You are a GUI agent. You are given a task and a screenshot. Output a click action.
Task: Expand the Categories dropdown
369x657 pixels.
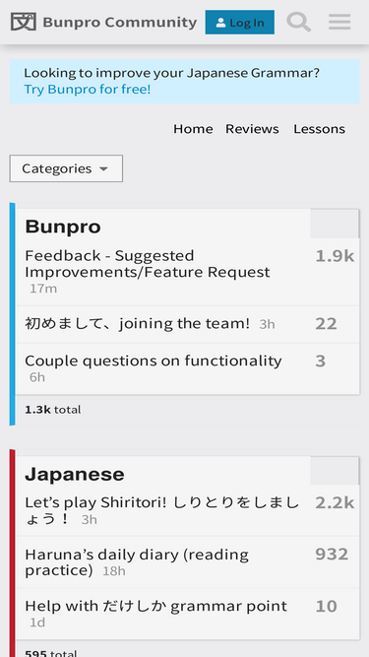click(66, 168)
